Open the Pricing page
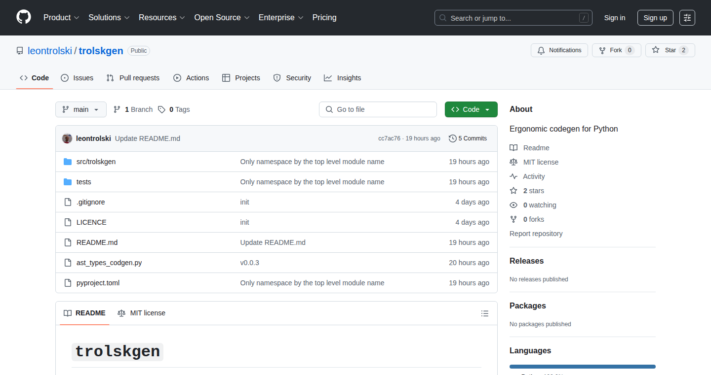This screenshot has height=375, width=711. [324, 17]
